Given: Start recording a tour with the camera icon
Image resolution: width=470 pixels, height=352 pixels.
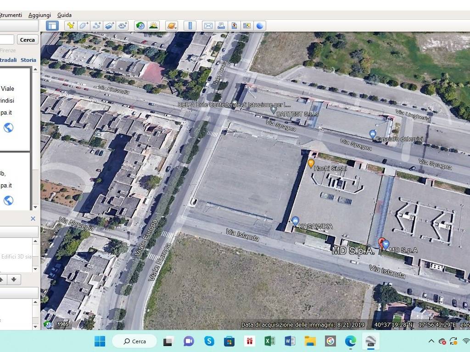Looking at the screenshot, I should [122, 26].
